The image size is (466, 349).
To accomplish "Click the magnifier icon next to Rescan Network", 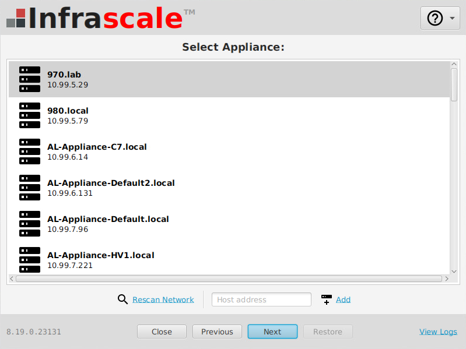I will tap(122, 299).
